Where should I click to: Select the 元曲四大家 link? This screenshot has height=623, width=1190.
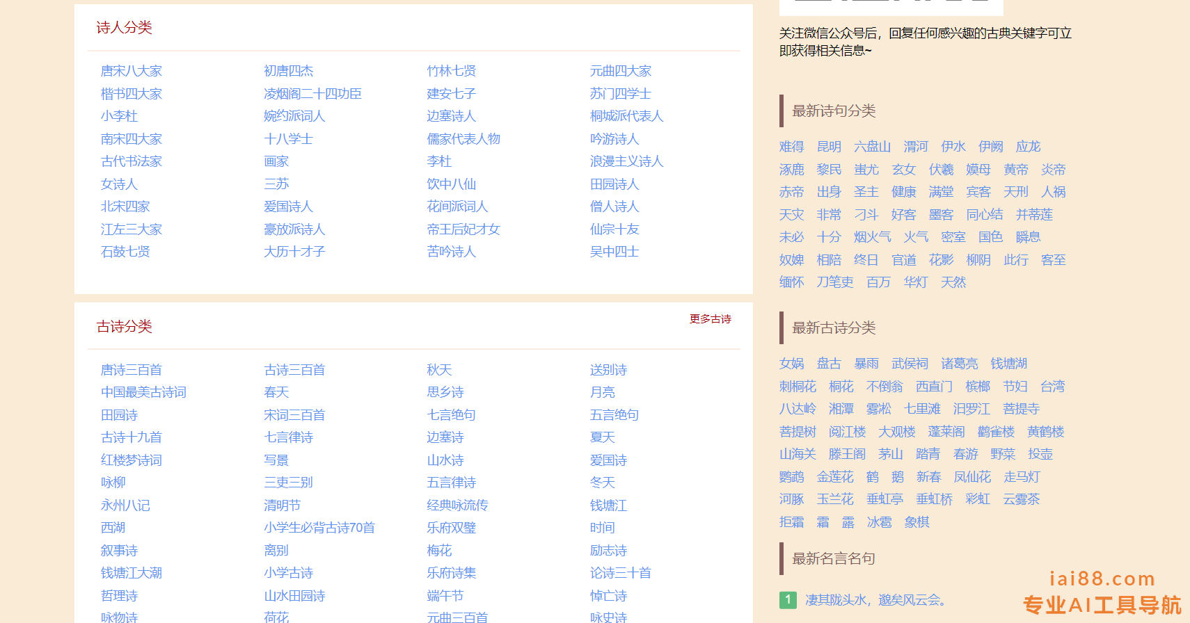pyautogui.click(x=620, y=71)
